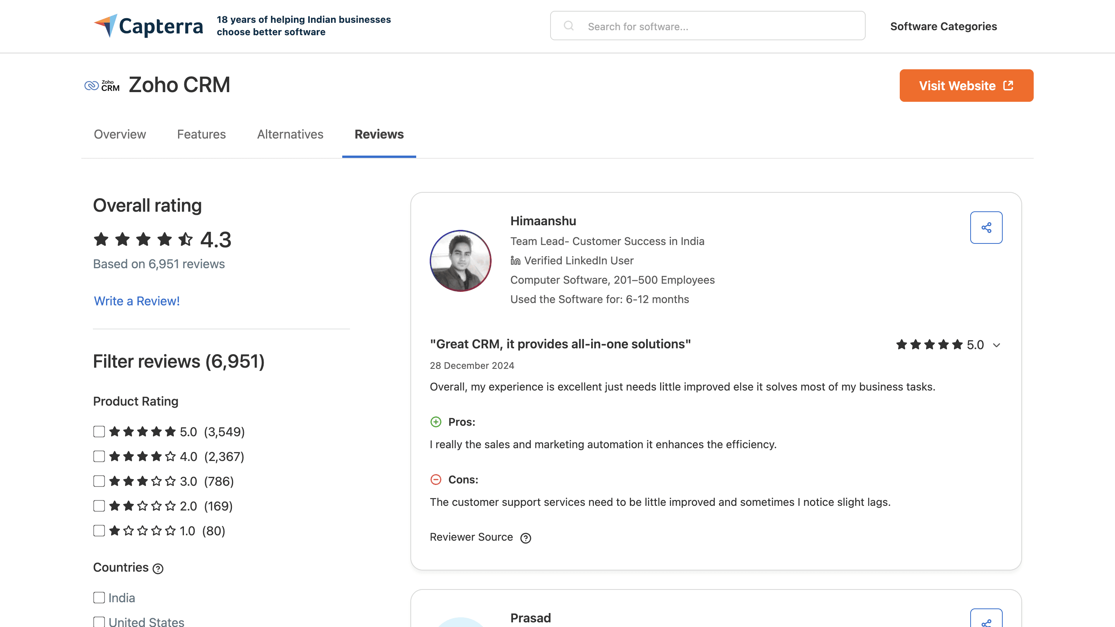Viewport: 1115px width, 627px height.
Task: Open the Software Categories menu
Action: tap(943, 26)
